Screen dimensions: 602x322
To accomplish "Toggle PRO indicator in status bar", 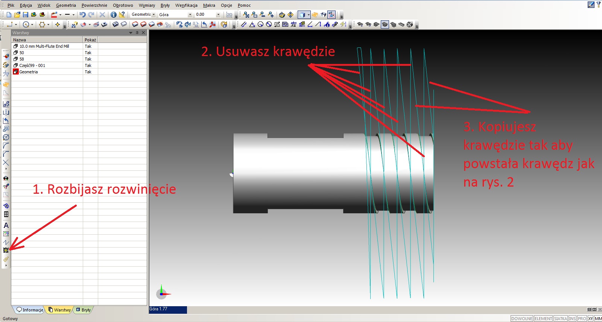I will click(582, 319).
